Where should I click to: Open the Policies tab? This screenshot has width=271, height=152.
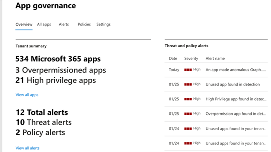(84, 24)
